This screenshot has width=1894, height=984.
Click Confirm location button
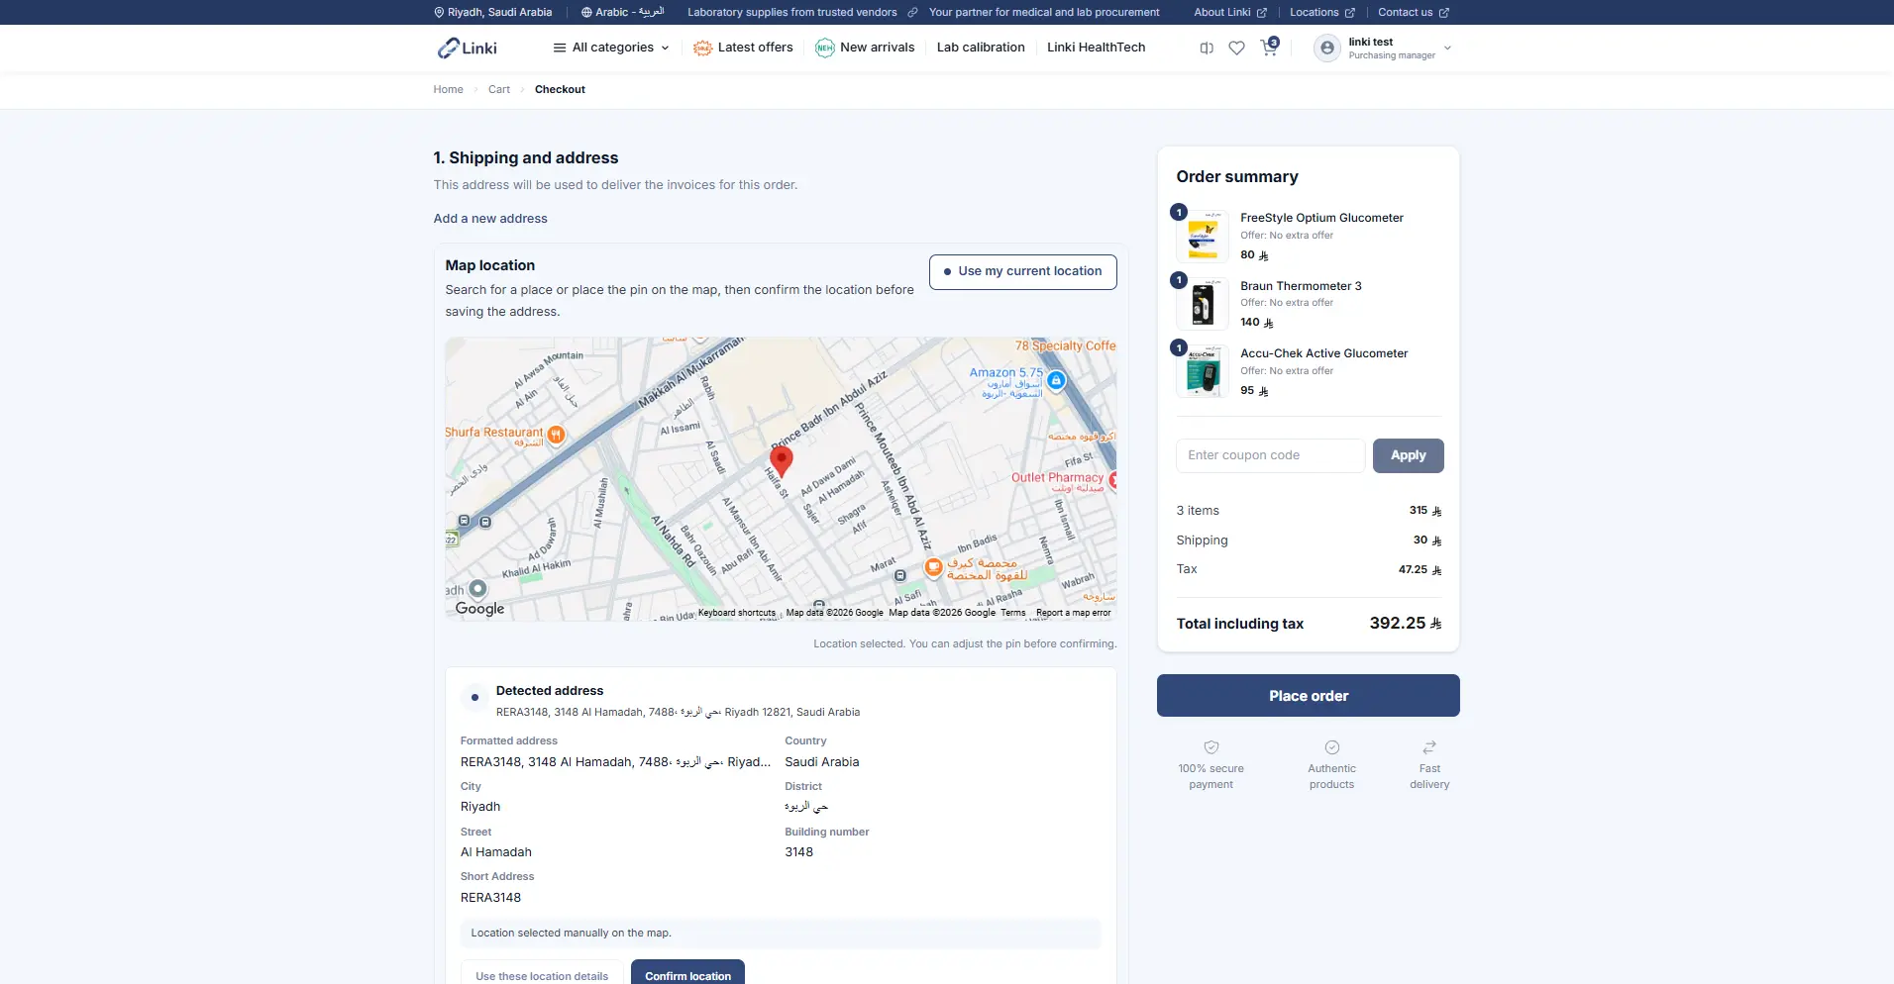687,974
